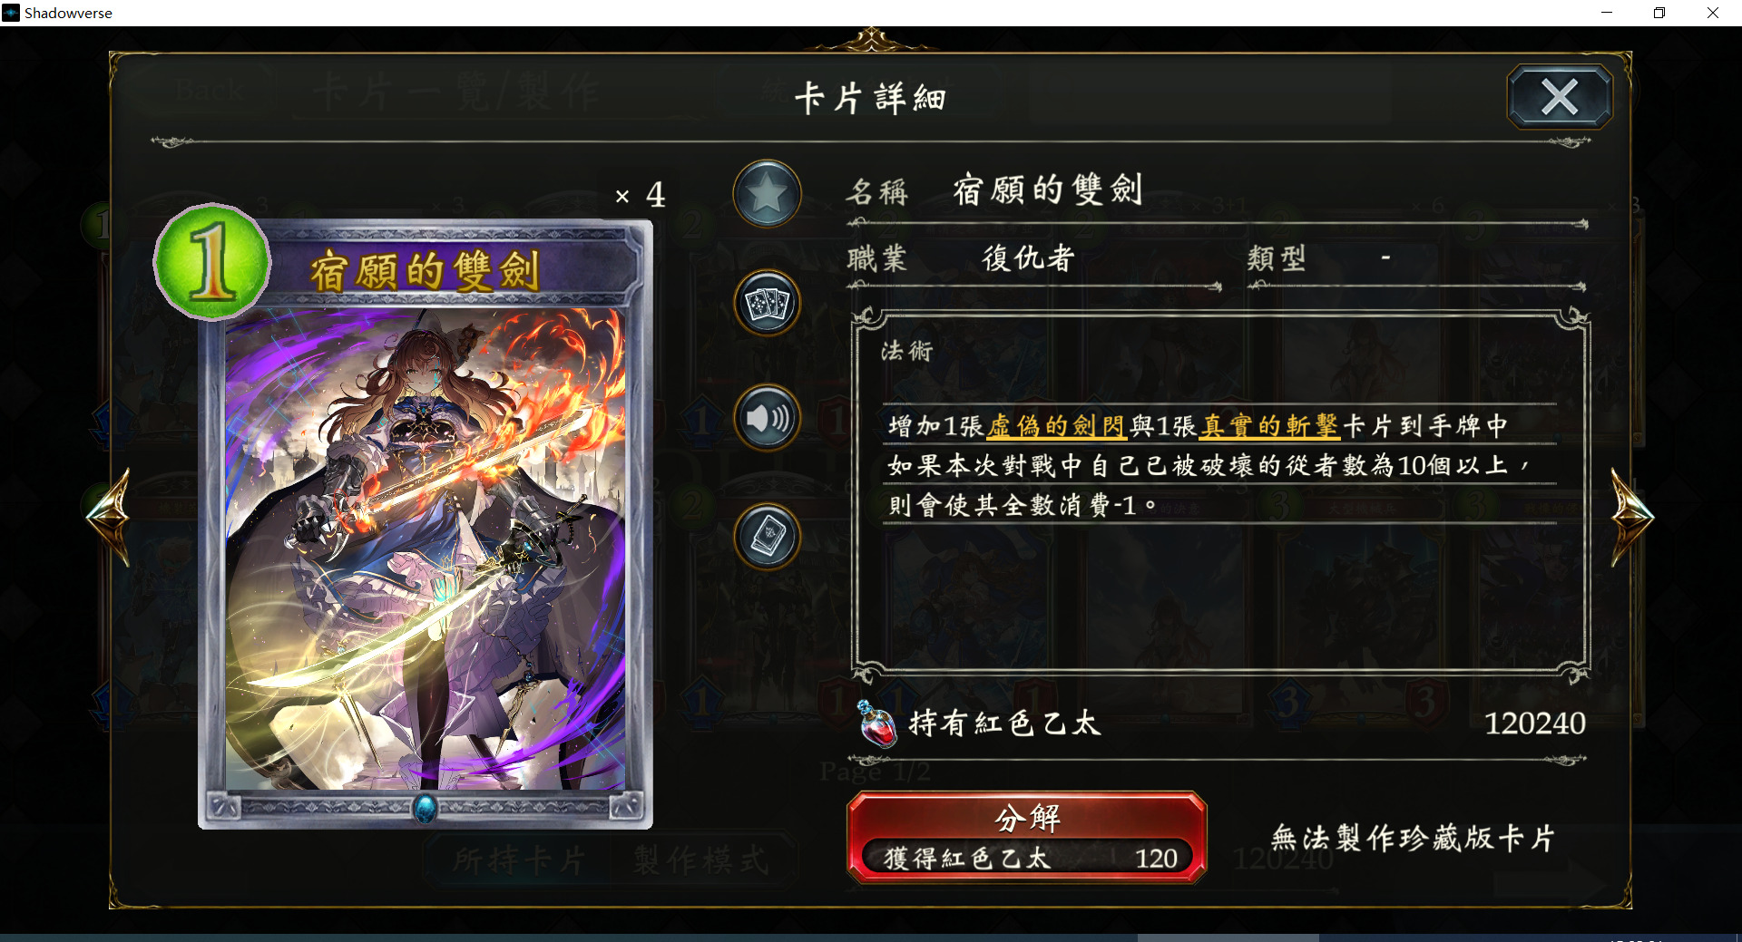Viewport: 1742px width, 942px height.
Task: Click the 卡片詳細 dialog title
Action: tap(870, 98)
